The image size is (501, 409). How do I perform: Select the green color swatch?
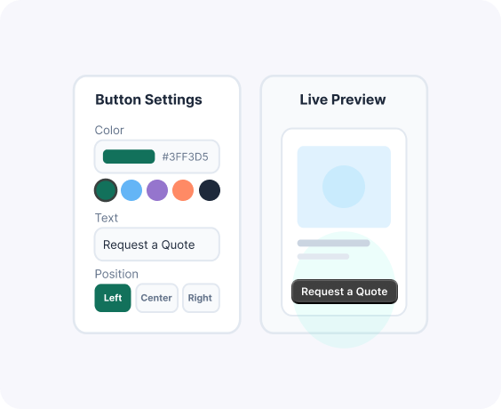[106, 190]
